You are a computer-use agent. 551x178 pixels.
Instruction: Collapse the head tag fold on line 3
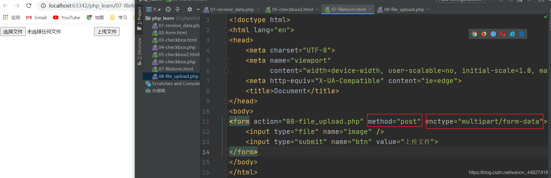(x=226, y=40)
